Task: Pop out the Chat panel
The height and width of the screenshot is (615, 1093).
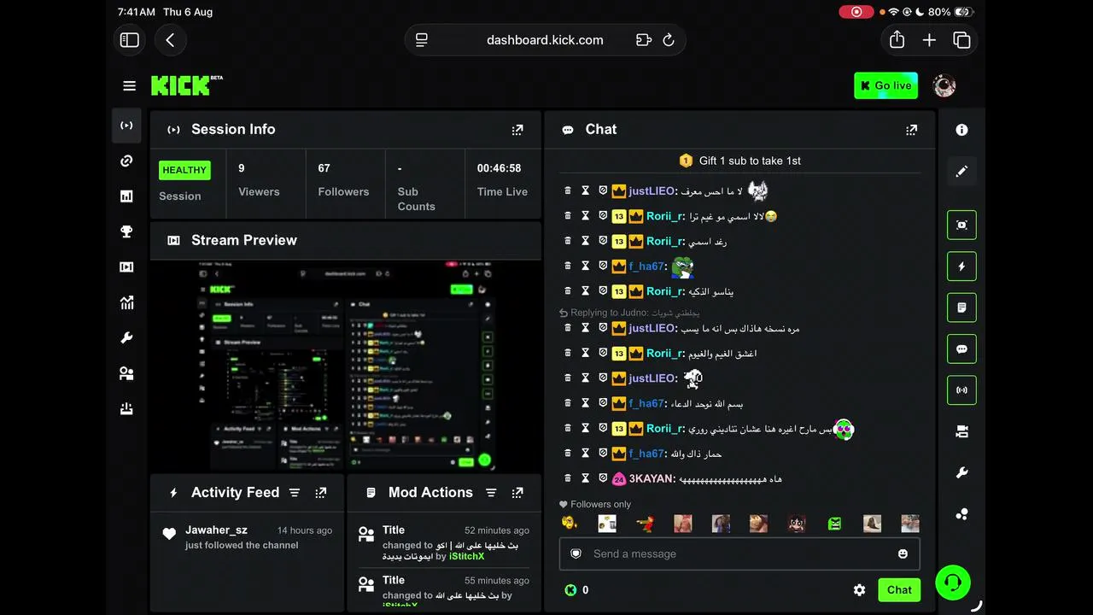Action: [x=912, y=130]
